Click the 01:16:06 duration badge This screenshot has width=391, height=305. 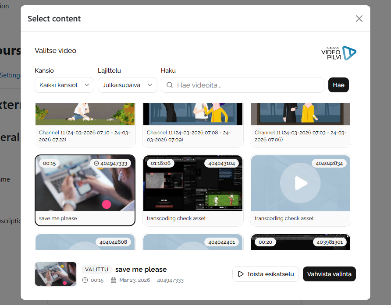(x=160, y=163)
